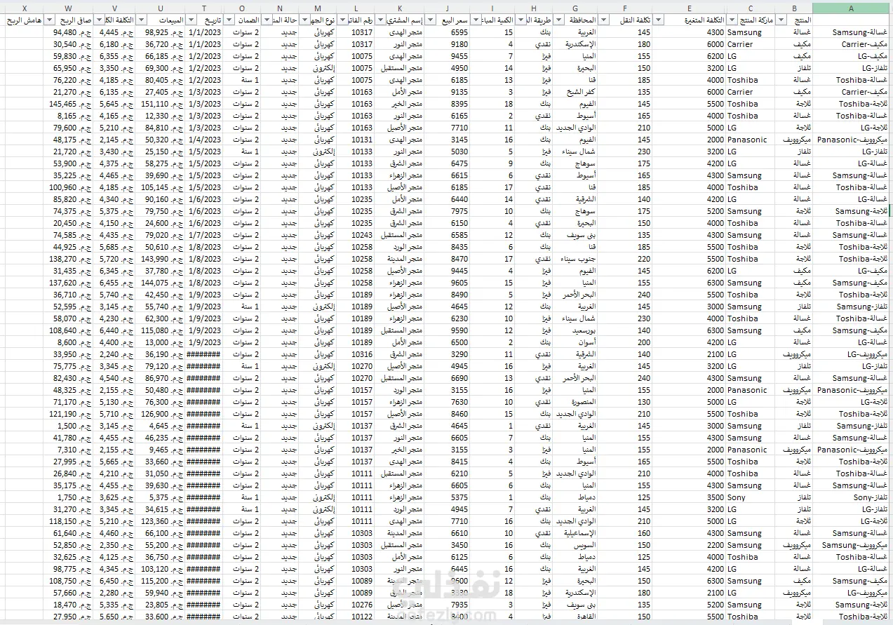Click the date cell 1/7/2023
The image size is (893, 625).
click(x=204, y=235)
